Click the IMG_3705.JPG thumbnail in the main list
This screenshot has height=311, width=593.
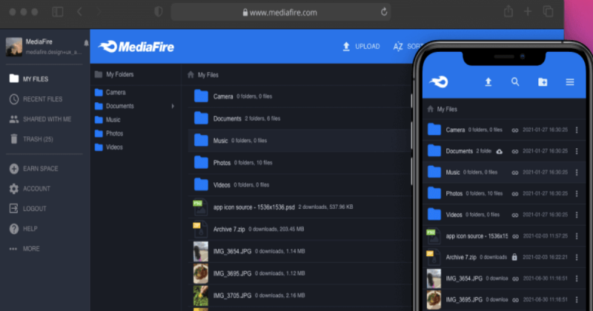click(x=201, y=295)
